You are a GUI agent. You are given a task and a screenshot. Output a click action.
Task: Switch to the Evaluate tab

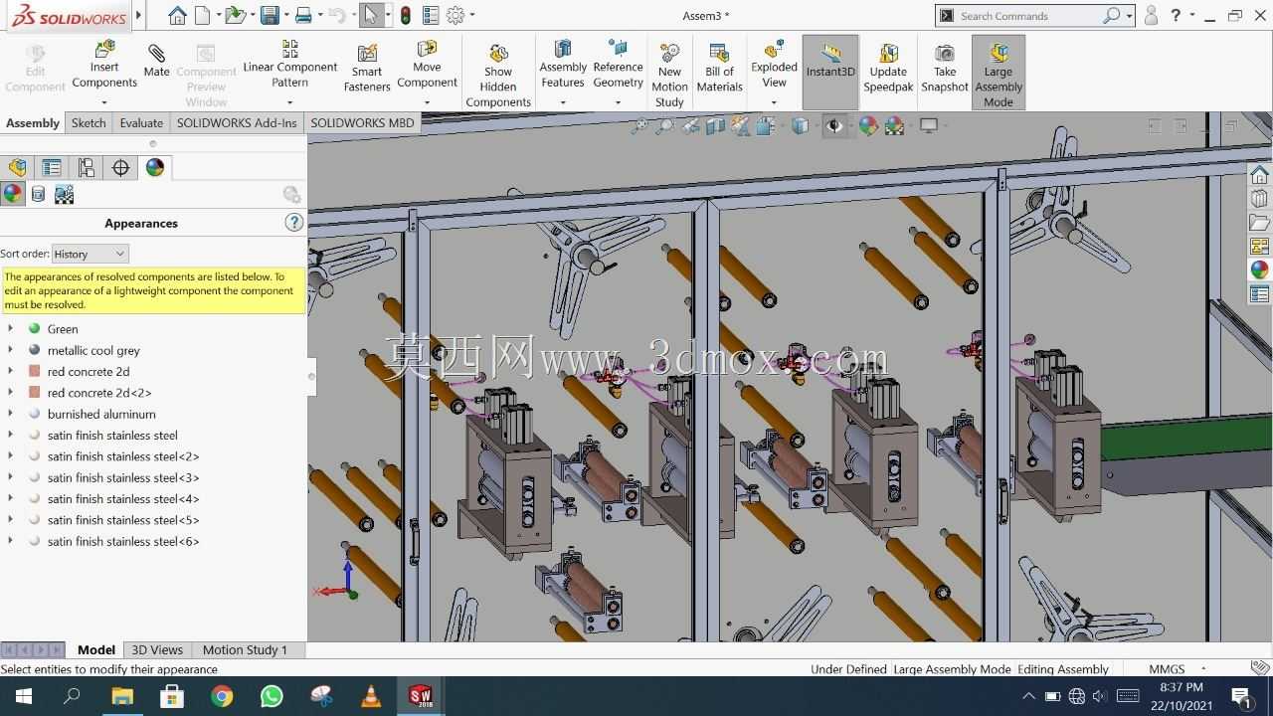pos(141,123)
